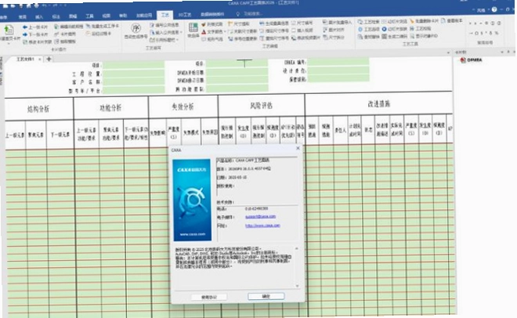
Task: Click the lightbulb tell-me search box
Action: 250,14
